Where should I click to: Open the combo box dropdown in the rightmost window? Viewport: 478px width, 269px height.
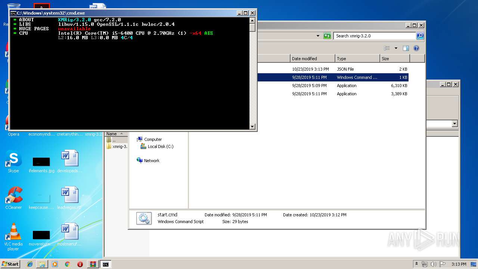tap(454, 124)
